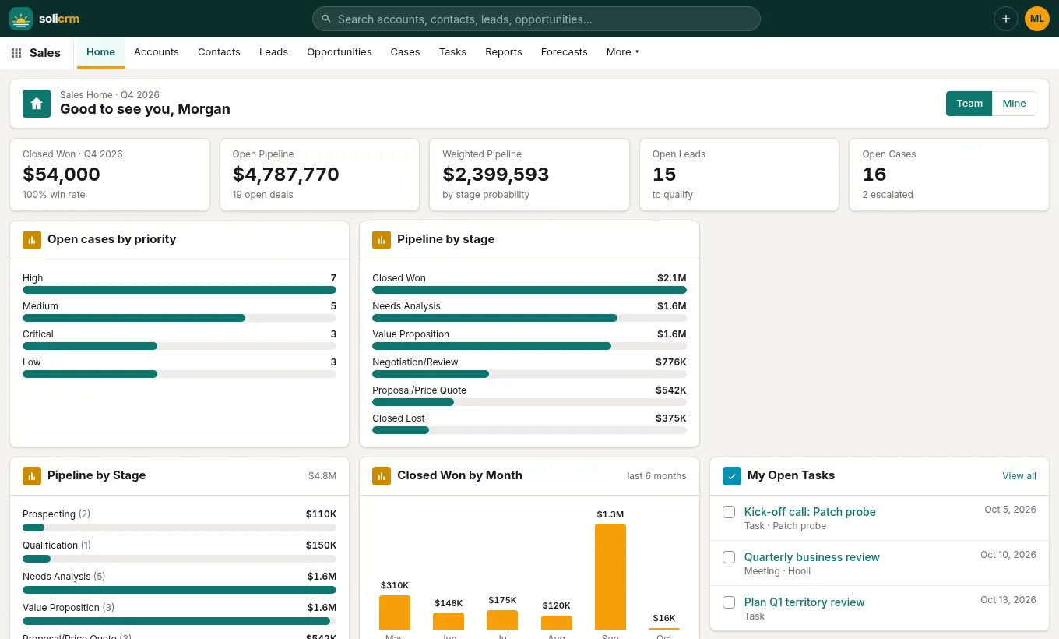Click the solicrm sun logo icon
The image size is (1059, 639).
[21, 19]
